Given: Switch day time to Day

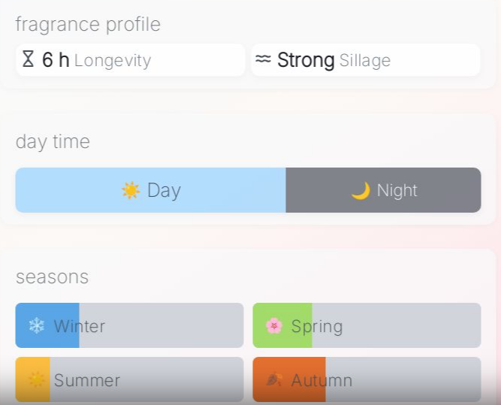Looking at the screenshot, I should [x=150, y=190].
